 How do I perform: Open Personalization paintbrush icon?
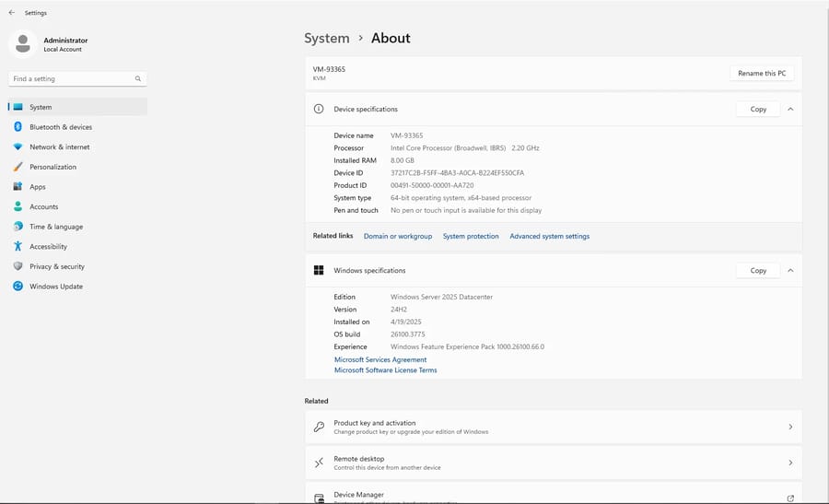click(x=18, y=167)
